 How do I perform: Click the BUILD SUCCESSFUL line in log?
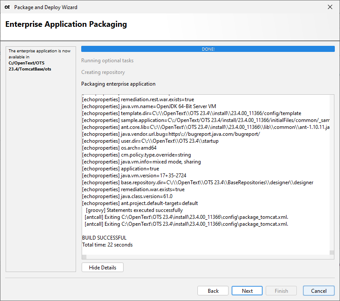104,238
